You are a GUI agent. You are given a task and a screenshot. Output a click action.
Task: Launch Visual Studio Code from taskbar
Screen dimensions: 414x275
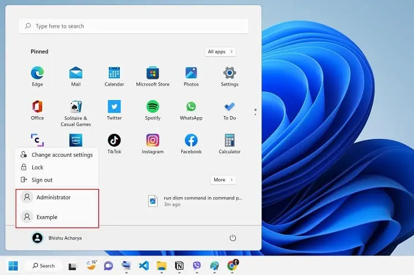(144, 266)
